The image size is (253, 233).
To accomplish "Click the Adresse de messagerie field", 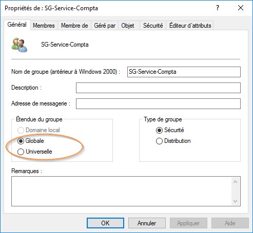I will pyautogui.click(x=158, y=103).
